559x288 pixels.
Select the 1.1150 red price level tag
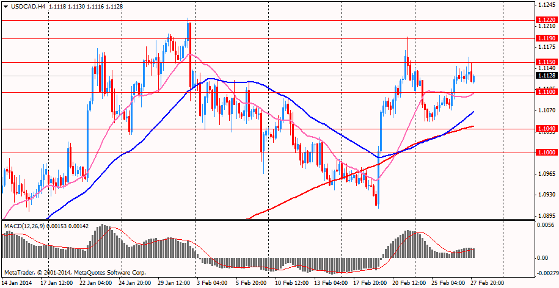pyautogui.click(x=545, y=62)
